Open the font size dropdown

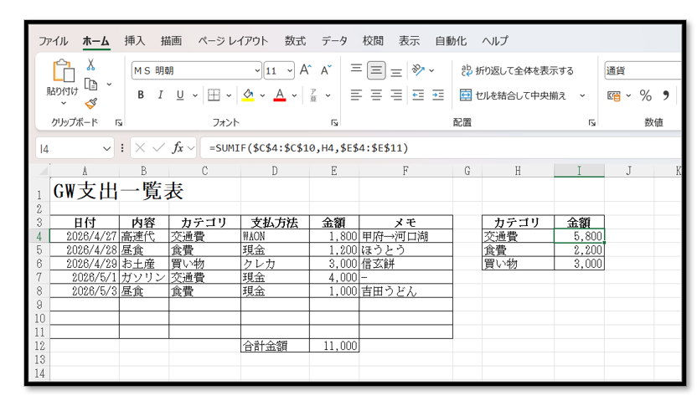(290, 70)
